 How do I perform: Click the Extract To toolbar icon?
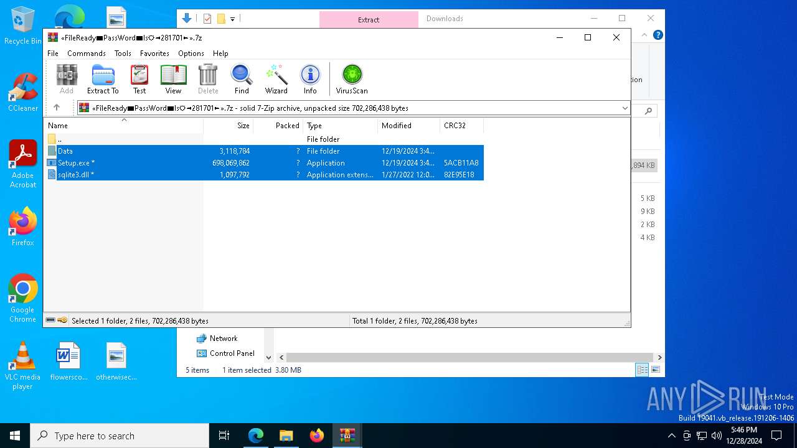coord(103,79)
